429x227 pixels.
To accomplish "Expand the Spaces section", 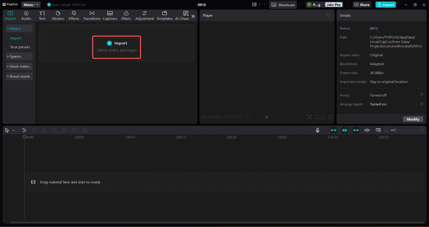I will click(19, 56).
